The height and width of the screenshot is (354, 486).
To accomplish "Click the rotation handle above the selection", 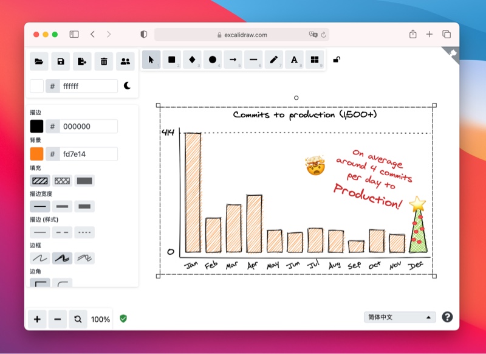I will [x=296, y=98].
